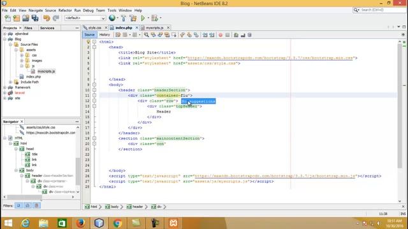Collapse the code fold at line 9 body tag
408x229 pixels.
[94, 85]
